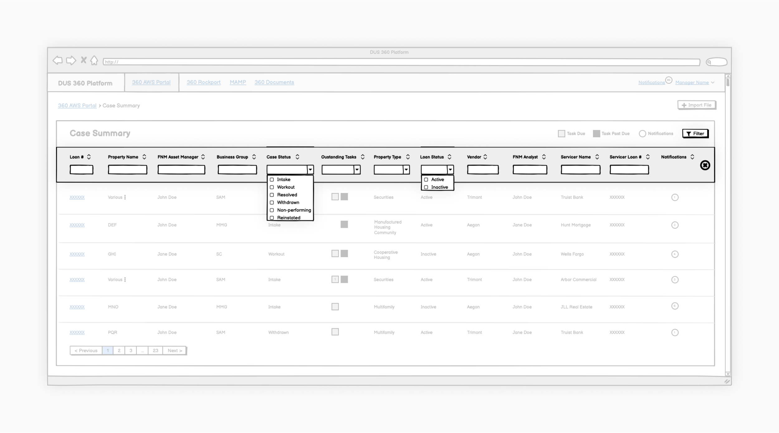Open the Oustanding Tasks filter dropdown
Viewport: 779px width, 433px height.
coord(357,170)
